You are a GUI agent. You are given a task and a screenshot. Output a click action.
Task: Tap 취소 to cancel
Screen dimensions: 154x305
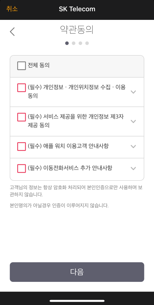(x=12, y=9)
